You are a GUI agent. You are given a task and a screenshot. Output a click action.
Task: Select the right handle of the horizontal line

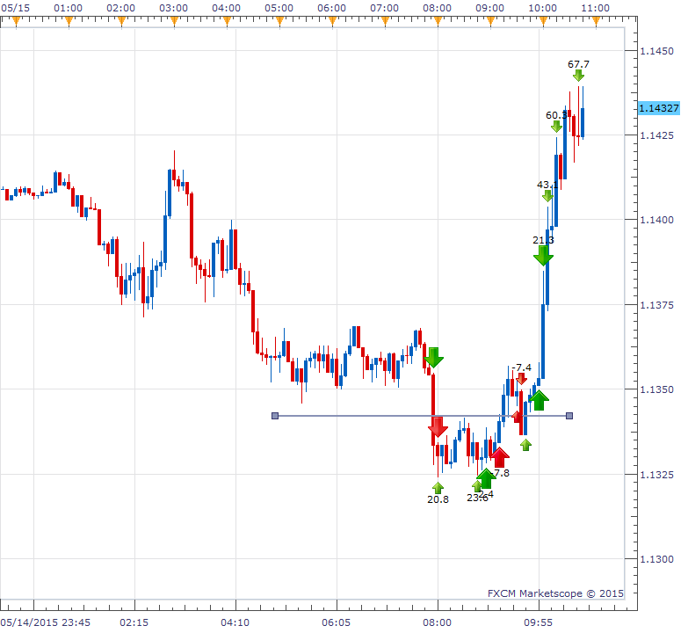[x=569, y=416]
